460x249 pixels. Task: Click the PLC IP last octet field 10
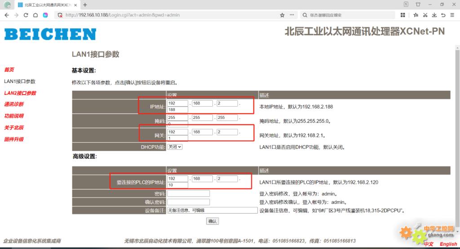tap(177, 185)
